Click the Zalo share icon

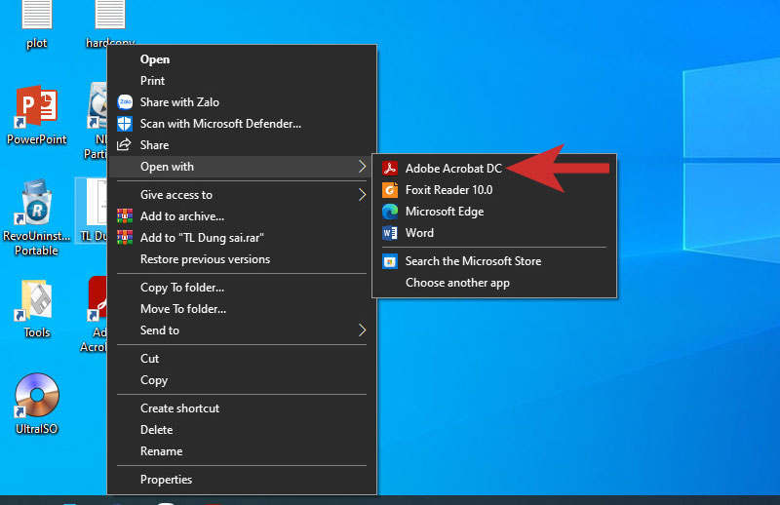pos(125,102)
